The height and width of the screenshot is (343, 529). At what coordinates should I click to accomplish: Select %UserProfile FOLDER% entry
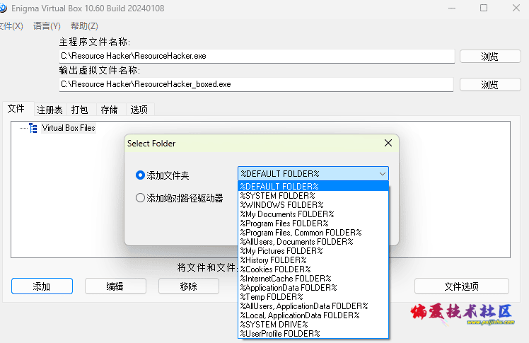(313, 334)
